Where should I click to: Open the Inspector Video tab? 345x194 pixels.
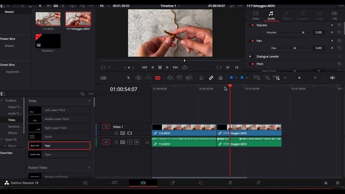256,16
